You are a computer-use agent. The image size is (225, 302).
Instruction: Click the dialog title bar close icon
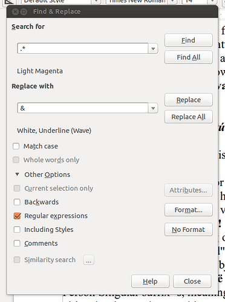click(x=15, y=11)
